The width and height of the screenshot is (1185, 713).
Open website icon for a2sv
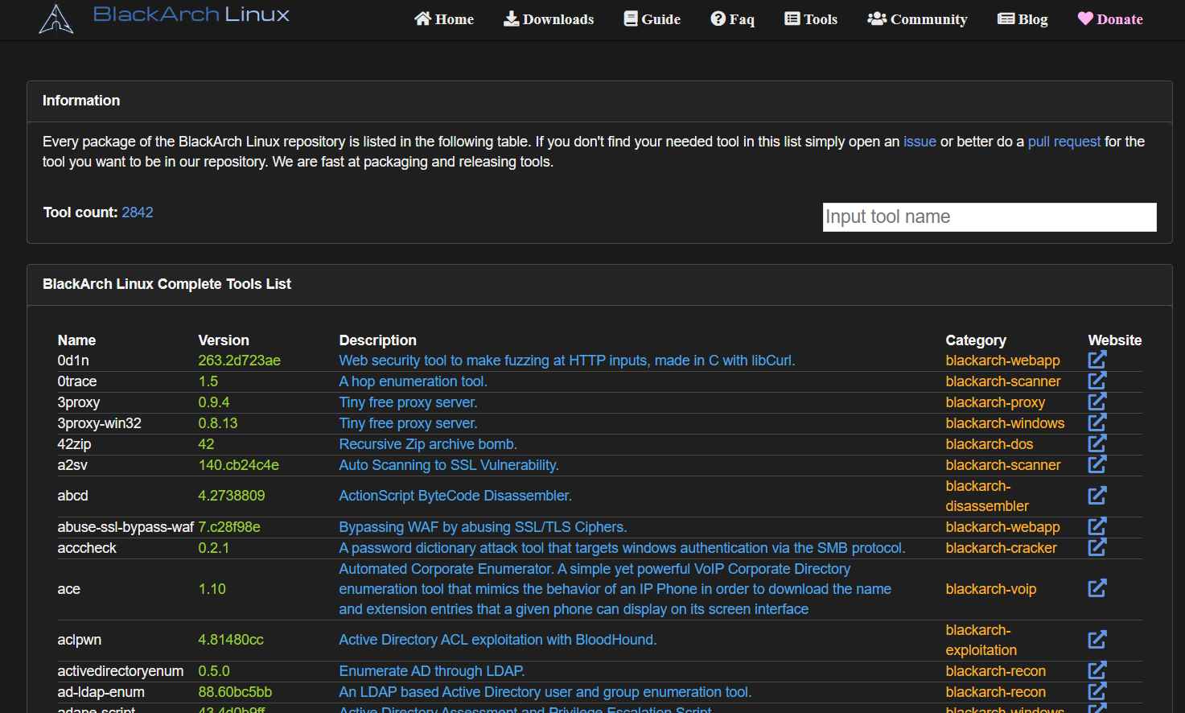pos(1097,464)
